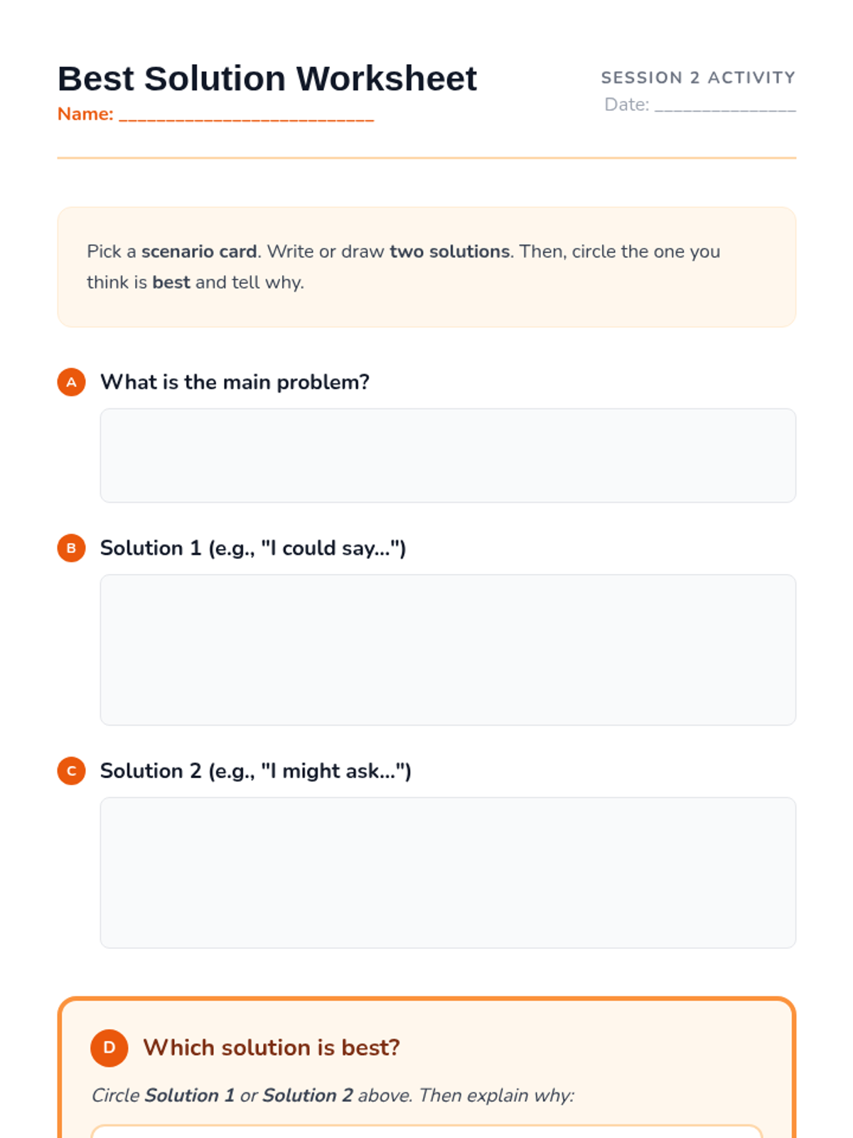Click the Session 2 Activity label
Screen dimensions: 853x1138
698,78
